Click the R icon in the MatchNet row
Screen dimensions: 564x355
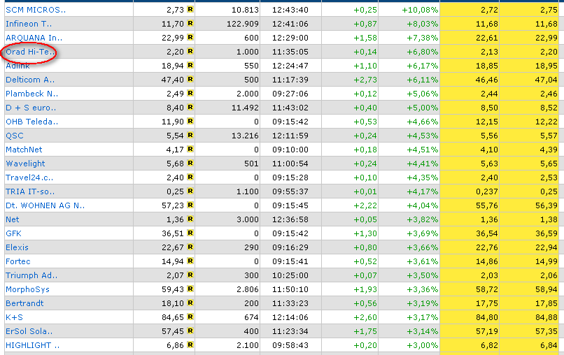[x=190, y=149]
